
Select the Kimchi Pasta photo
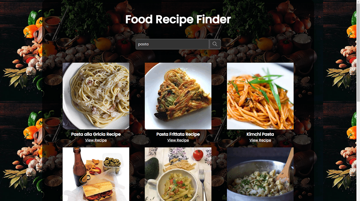pos(260,96)
